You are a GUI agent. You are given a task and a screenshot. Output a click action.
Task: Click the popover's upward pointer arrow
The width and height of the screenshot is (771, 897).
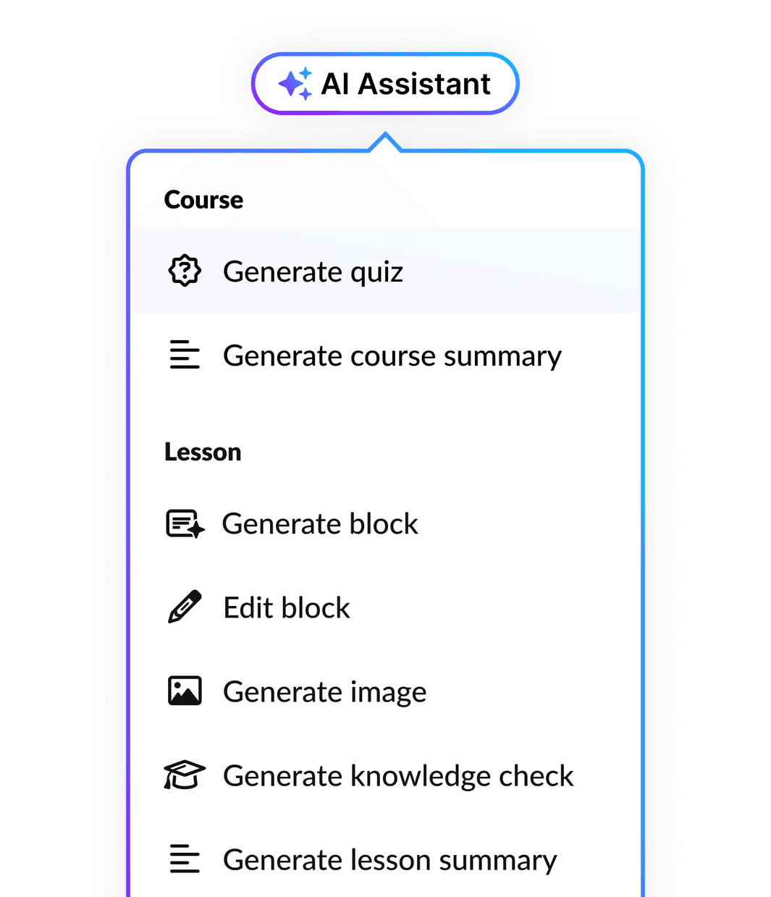385,142
